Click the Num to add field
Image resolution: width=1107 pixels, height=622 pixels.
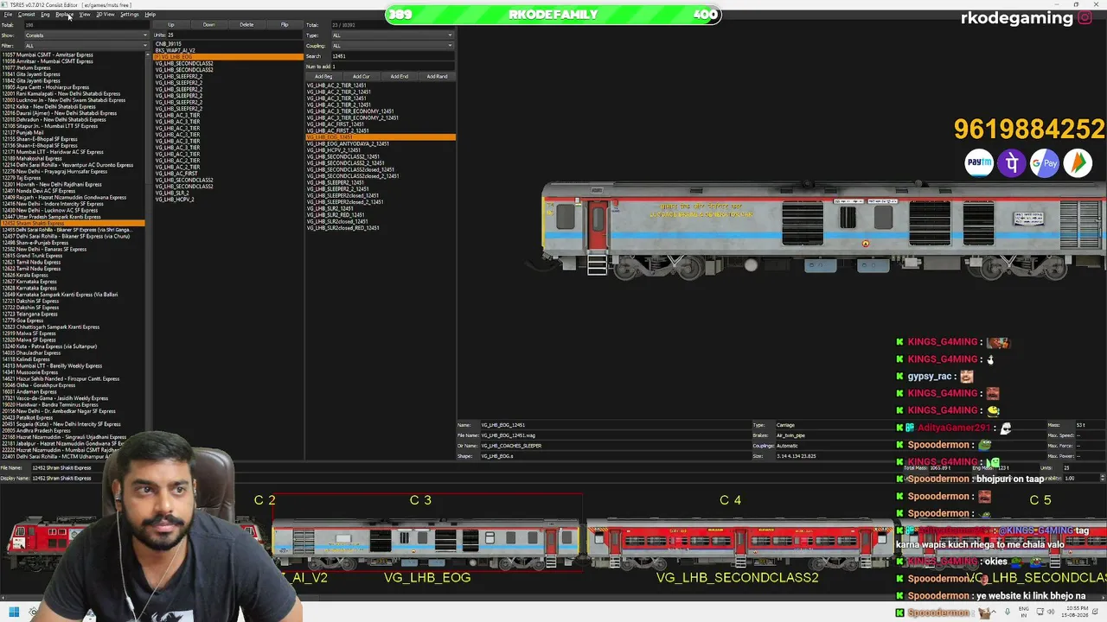392,67
